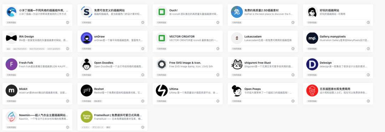This screenshot has height=132, width=385.
Task: Open the Nawmin card title
Action: click(43, 115)
